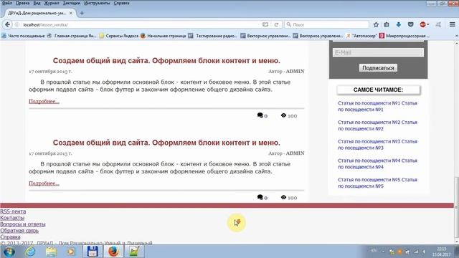Open second Создаем общий вид сайта heading
The image size is (459, 258).
pyautogui.click(x=166, y=143)
